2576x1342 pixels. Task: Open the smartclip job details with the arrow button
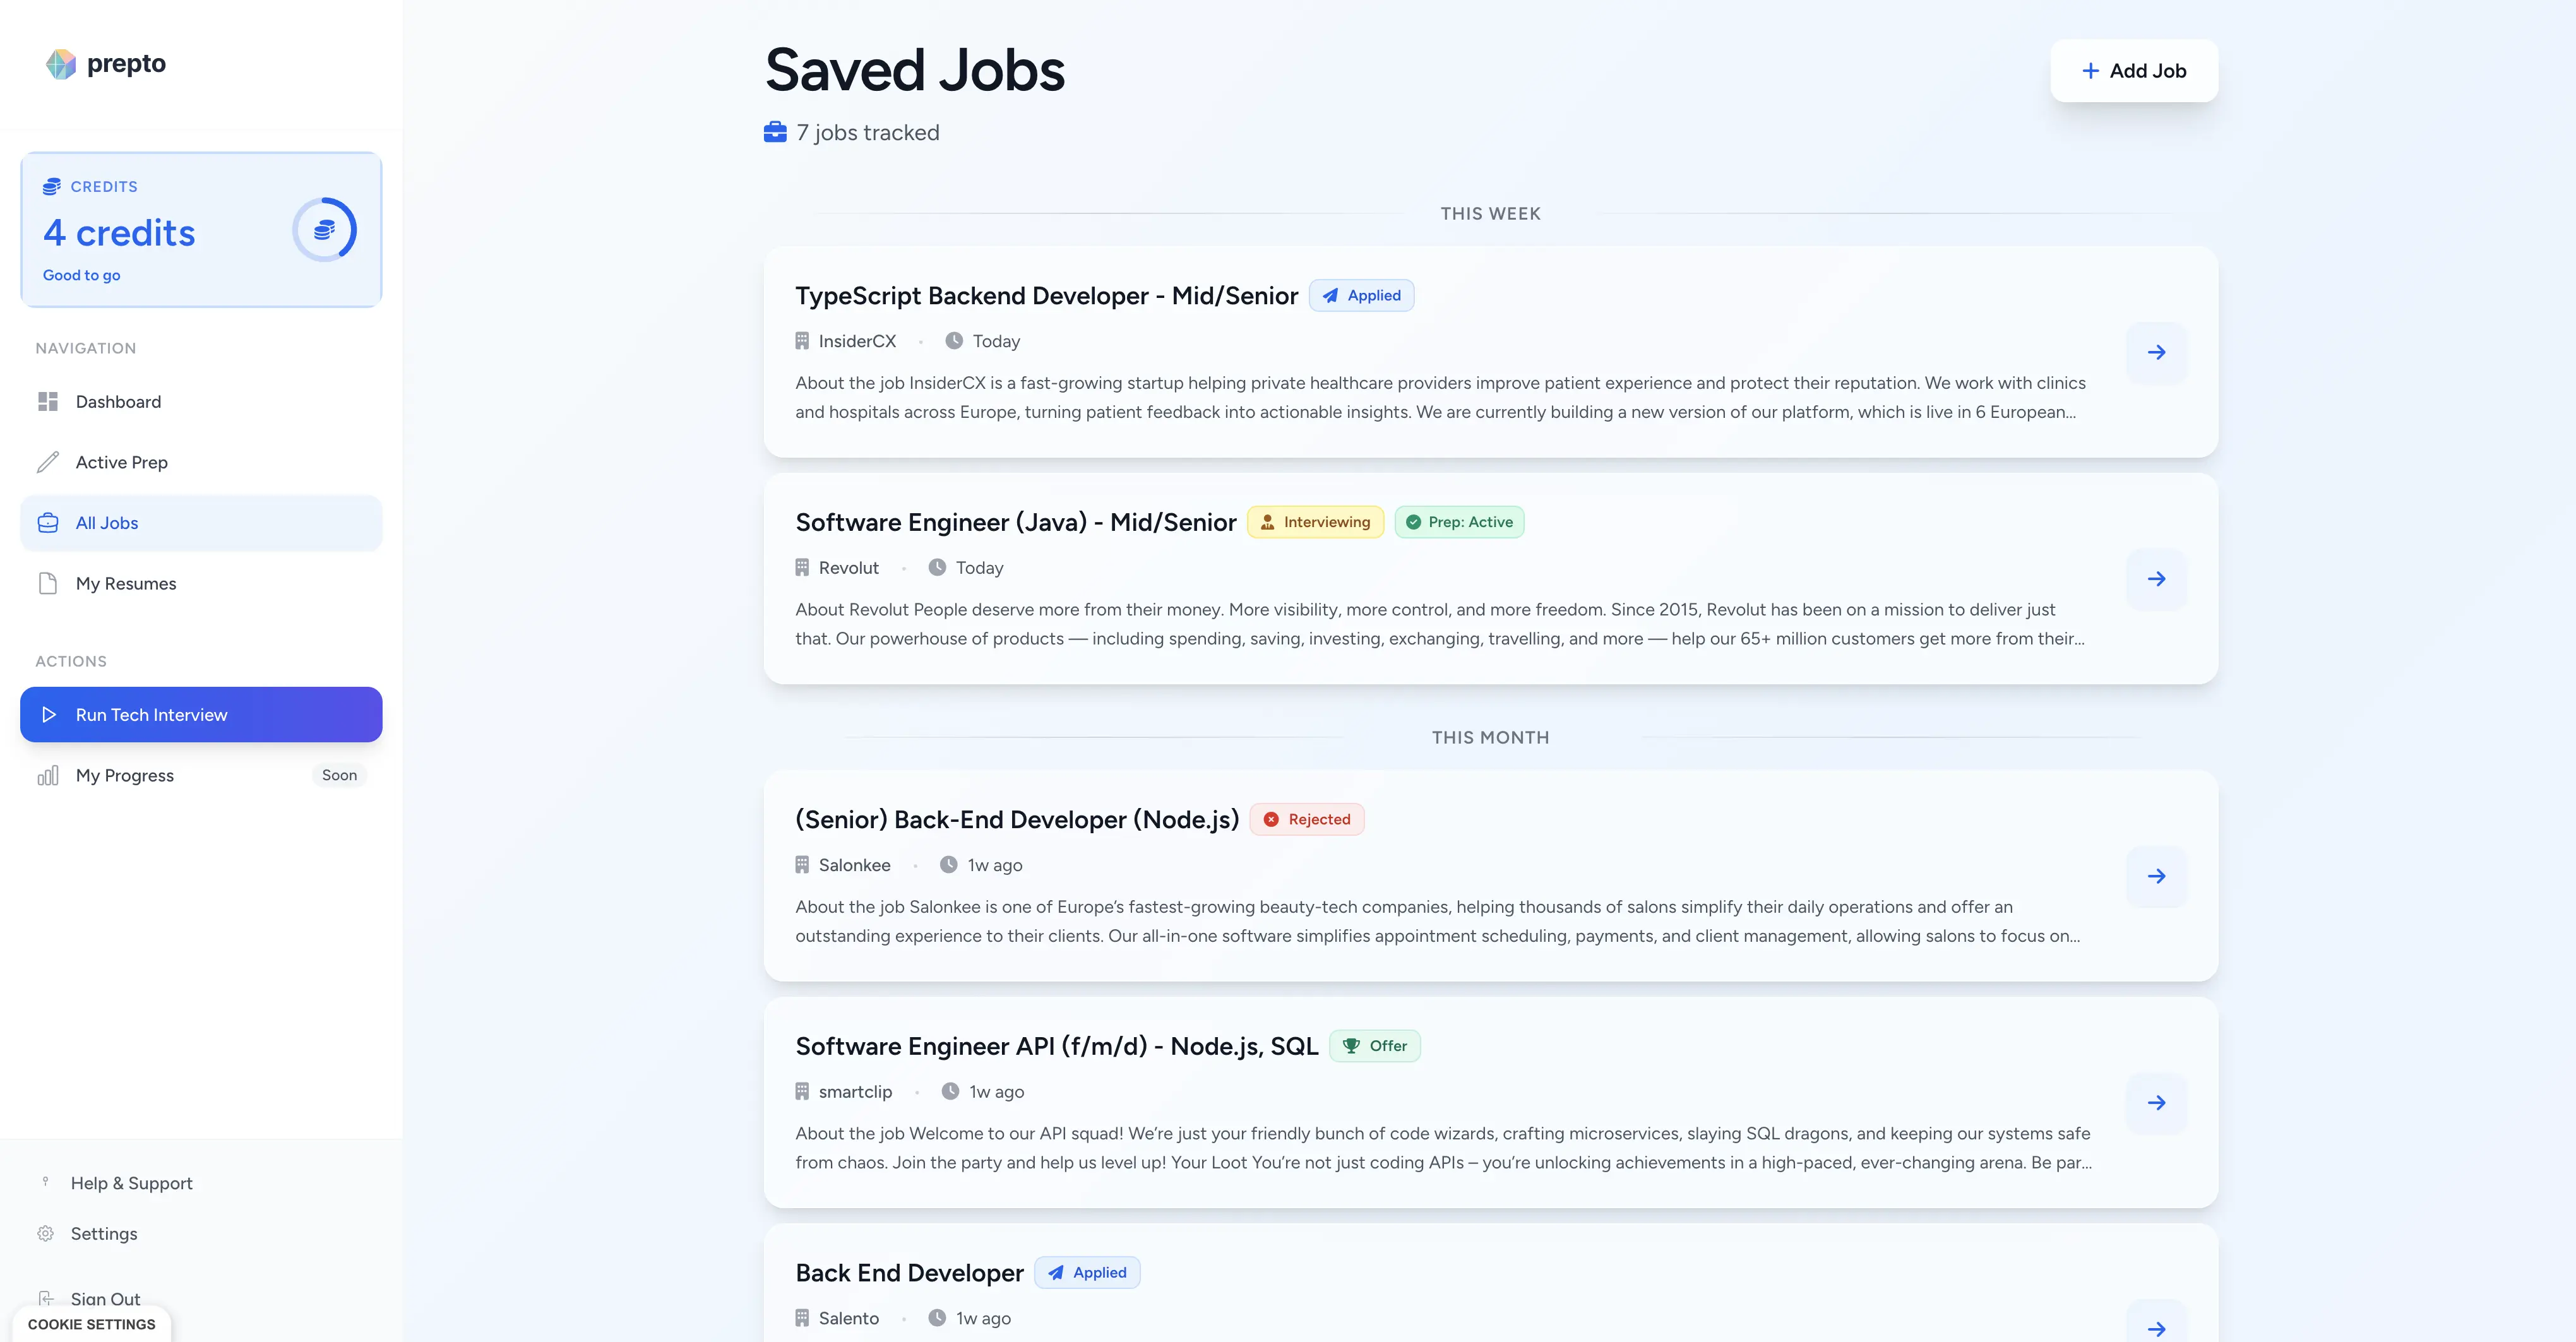(2158, 1102)
